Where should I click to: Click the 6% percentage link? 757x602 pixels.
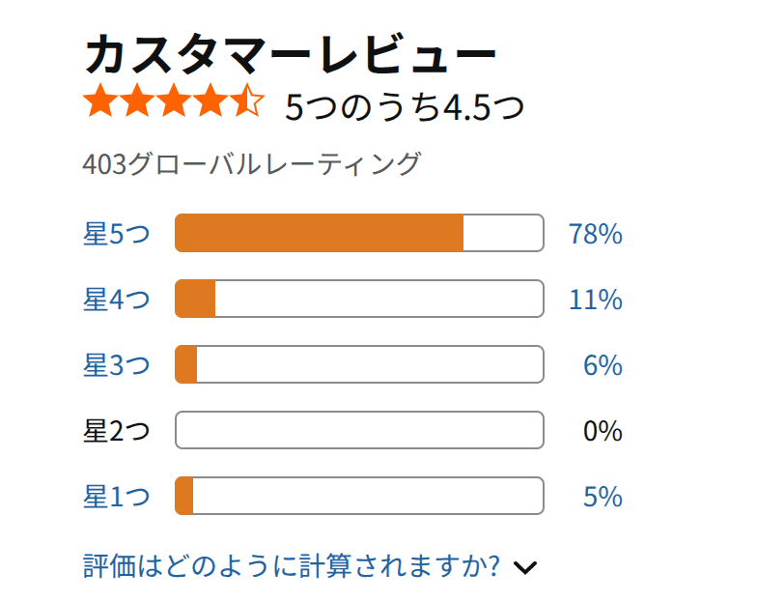[x=603, y=365]
